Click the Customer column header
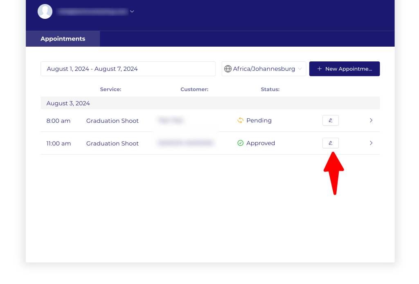The width and height of the screenshot is (419, 284). click(x=194, y=89)
